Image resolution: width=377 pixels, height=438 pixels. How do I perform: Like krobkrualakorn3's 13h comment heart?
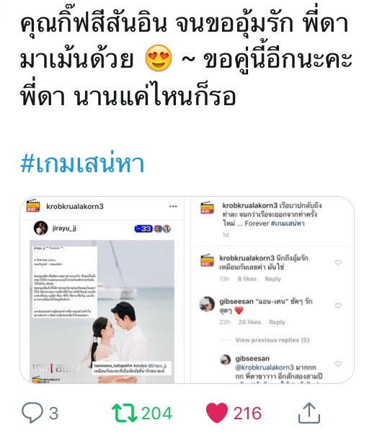(338, 262)
